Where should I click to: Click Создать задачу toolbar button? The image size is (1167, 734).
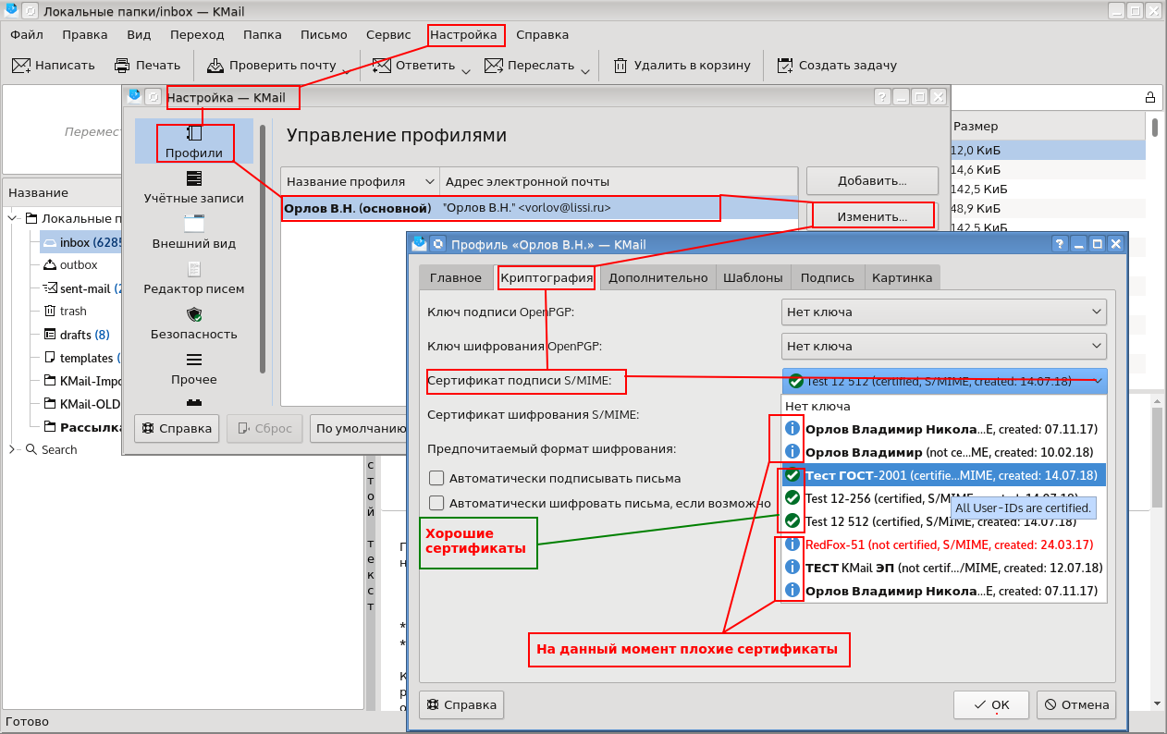point(837,66)
